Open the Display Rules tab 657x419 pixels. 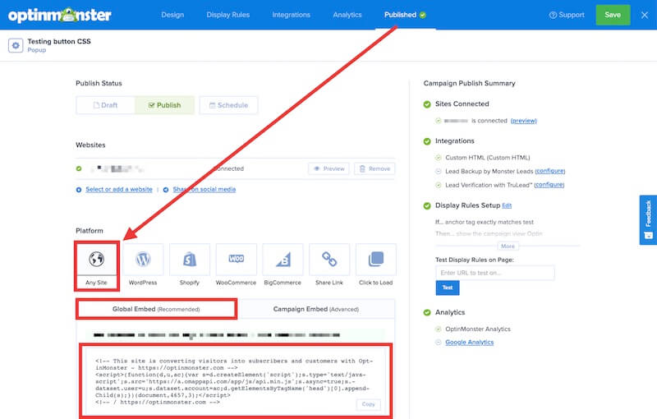pyautogui.click(x=228, y=15)
